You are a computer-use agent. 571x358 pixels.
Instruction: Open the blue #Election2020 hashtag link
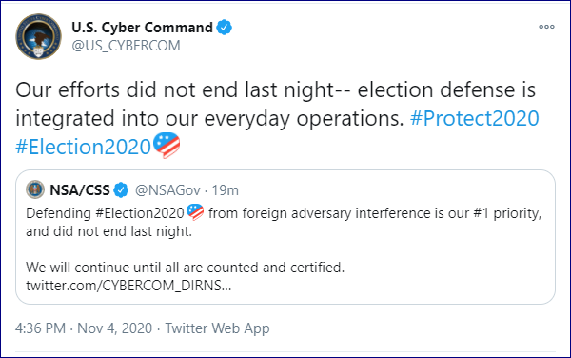[x=83, y=148]
